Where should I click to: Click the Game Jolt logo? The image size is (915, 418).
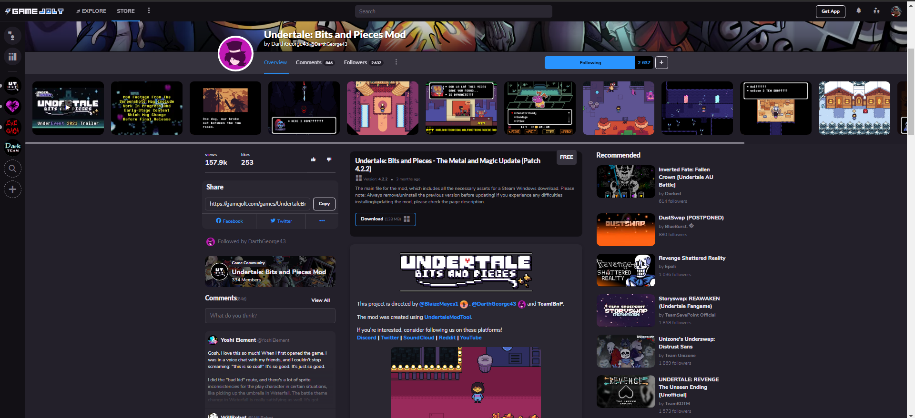click(x=34, y=11)
